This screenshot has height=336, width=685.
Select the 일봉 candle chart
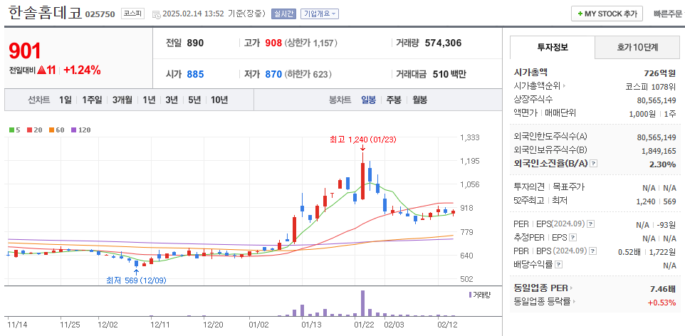[x=368, y=100]
